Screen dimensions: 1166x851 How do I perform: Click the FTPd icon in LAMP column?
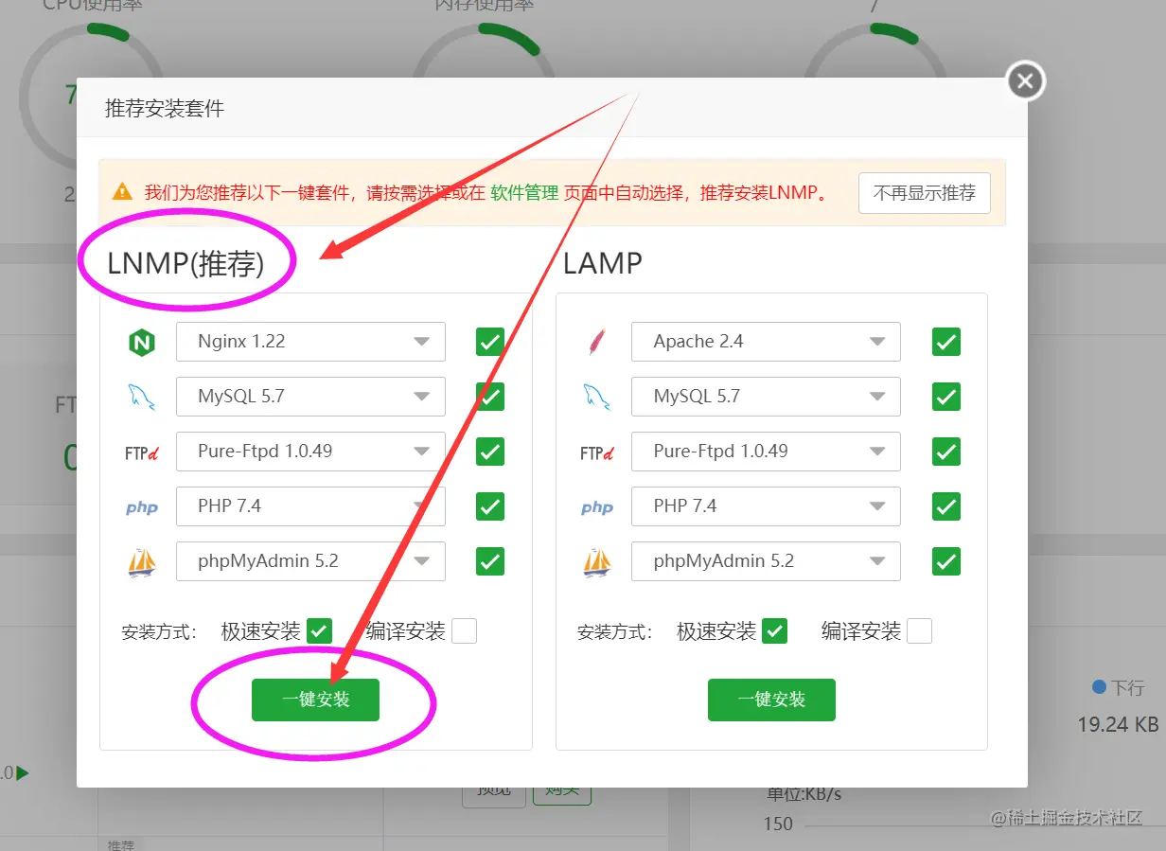(x=596, y=452)
